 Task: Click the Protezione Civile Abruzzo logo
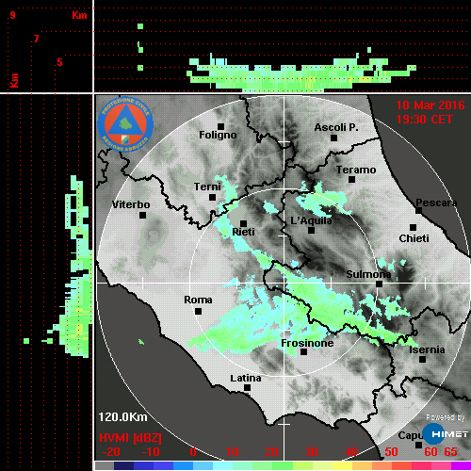(x=125, y=124)
